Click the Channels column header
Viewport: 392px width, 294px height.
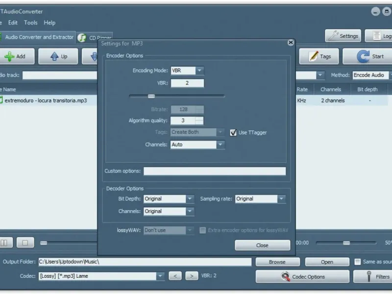click(331, 90)
